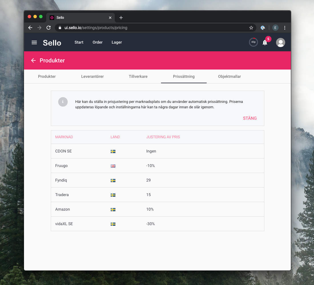Open the hamburger navigation menu
Screen dimensions: 314x285
point(34,42)
